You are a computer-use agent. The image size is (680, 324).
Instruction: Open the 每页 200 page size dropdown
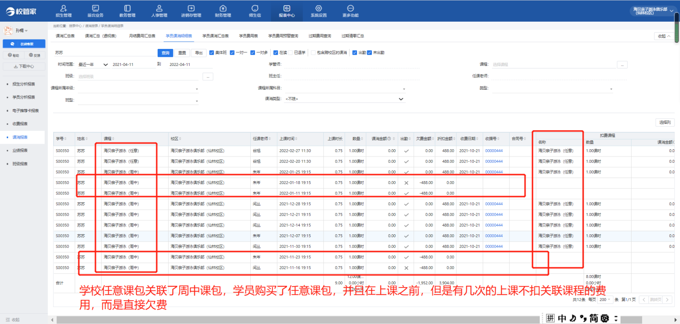pyautogui.click(x=605, y=300)
